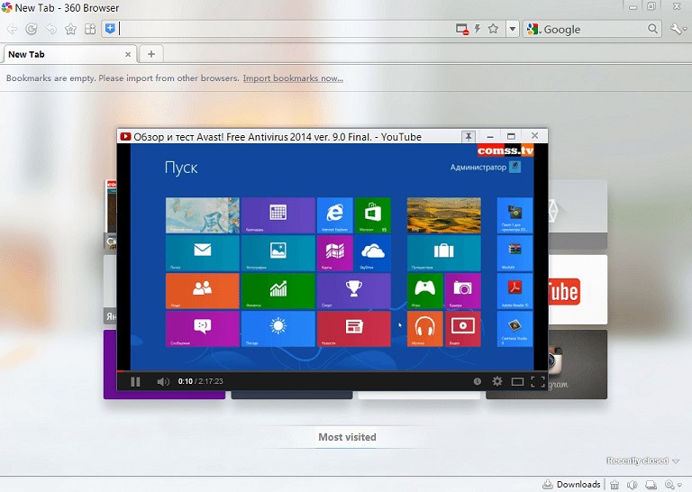Screen dimensions: 692x492
Task: Click the comss.tv logo in the video
Action: point(505,150)
